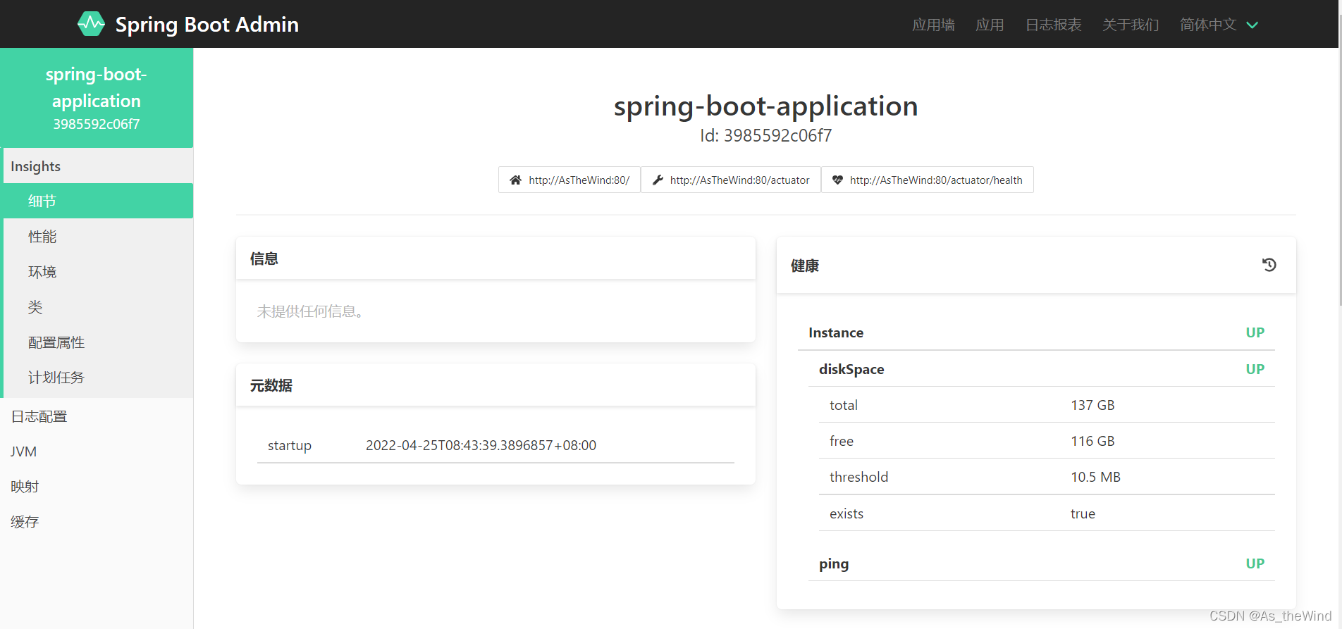Click the 信息 card header
The image size is (1342, 629).
[495, 259]
